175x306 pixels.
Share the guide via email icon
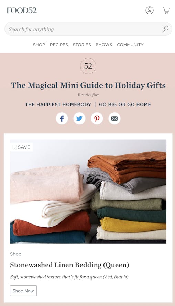tap(114, 118)
